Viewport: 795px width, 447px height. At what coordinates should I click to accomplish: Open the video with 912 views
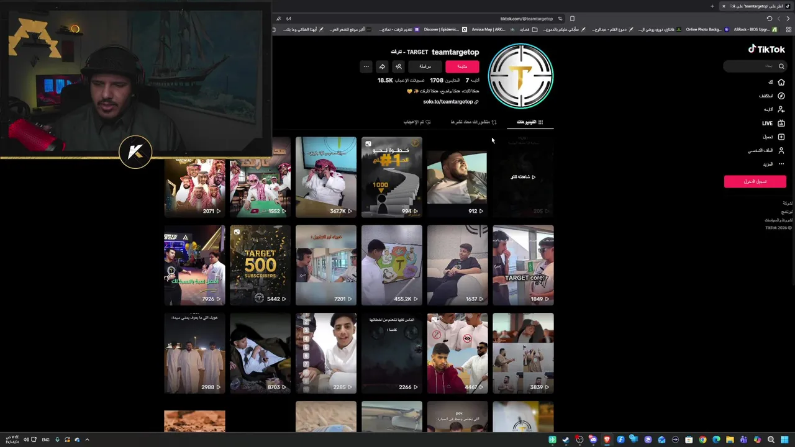click(x=457, y=177)
